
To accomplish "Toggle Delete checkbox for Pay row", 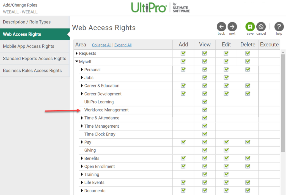I will coord(248,142).
